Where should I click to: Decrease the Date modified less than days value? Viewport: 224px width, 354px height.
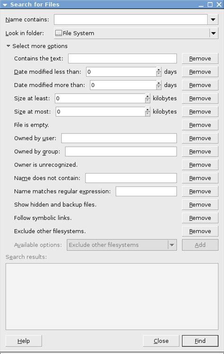(x=159, y=74)
